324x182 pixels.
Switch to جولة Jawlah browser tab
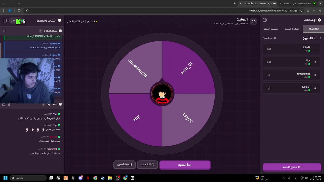click(258, 4)
